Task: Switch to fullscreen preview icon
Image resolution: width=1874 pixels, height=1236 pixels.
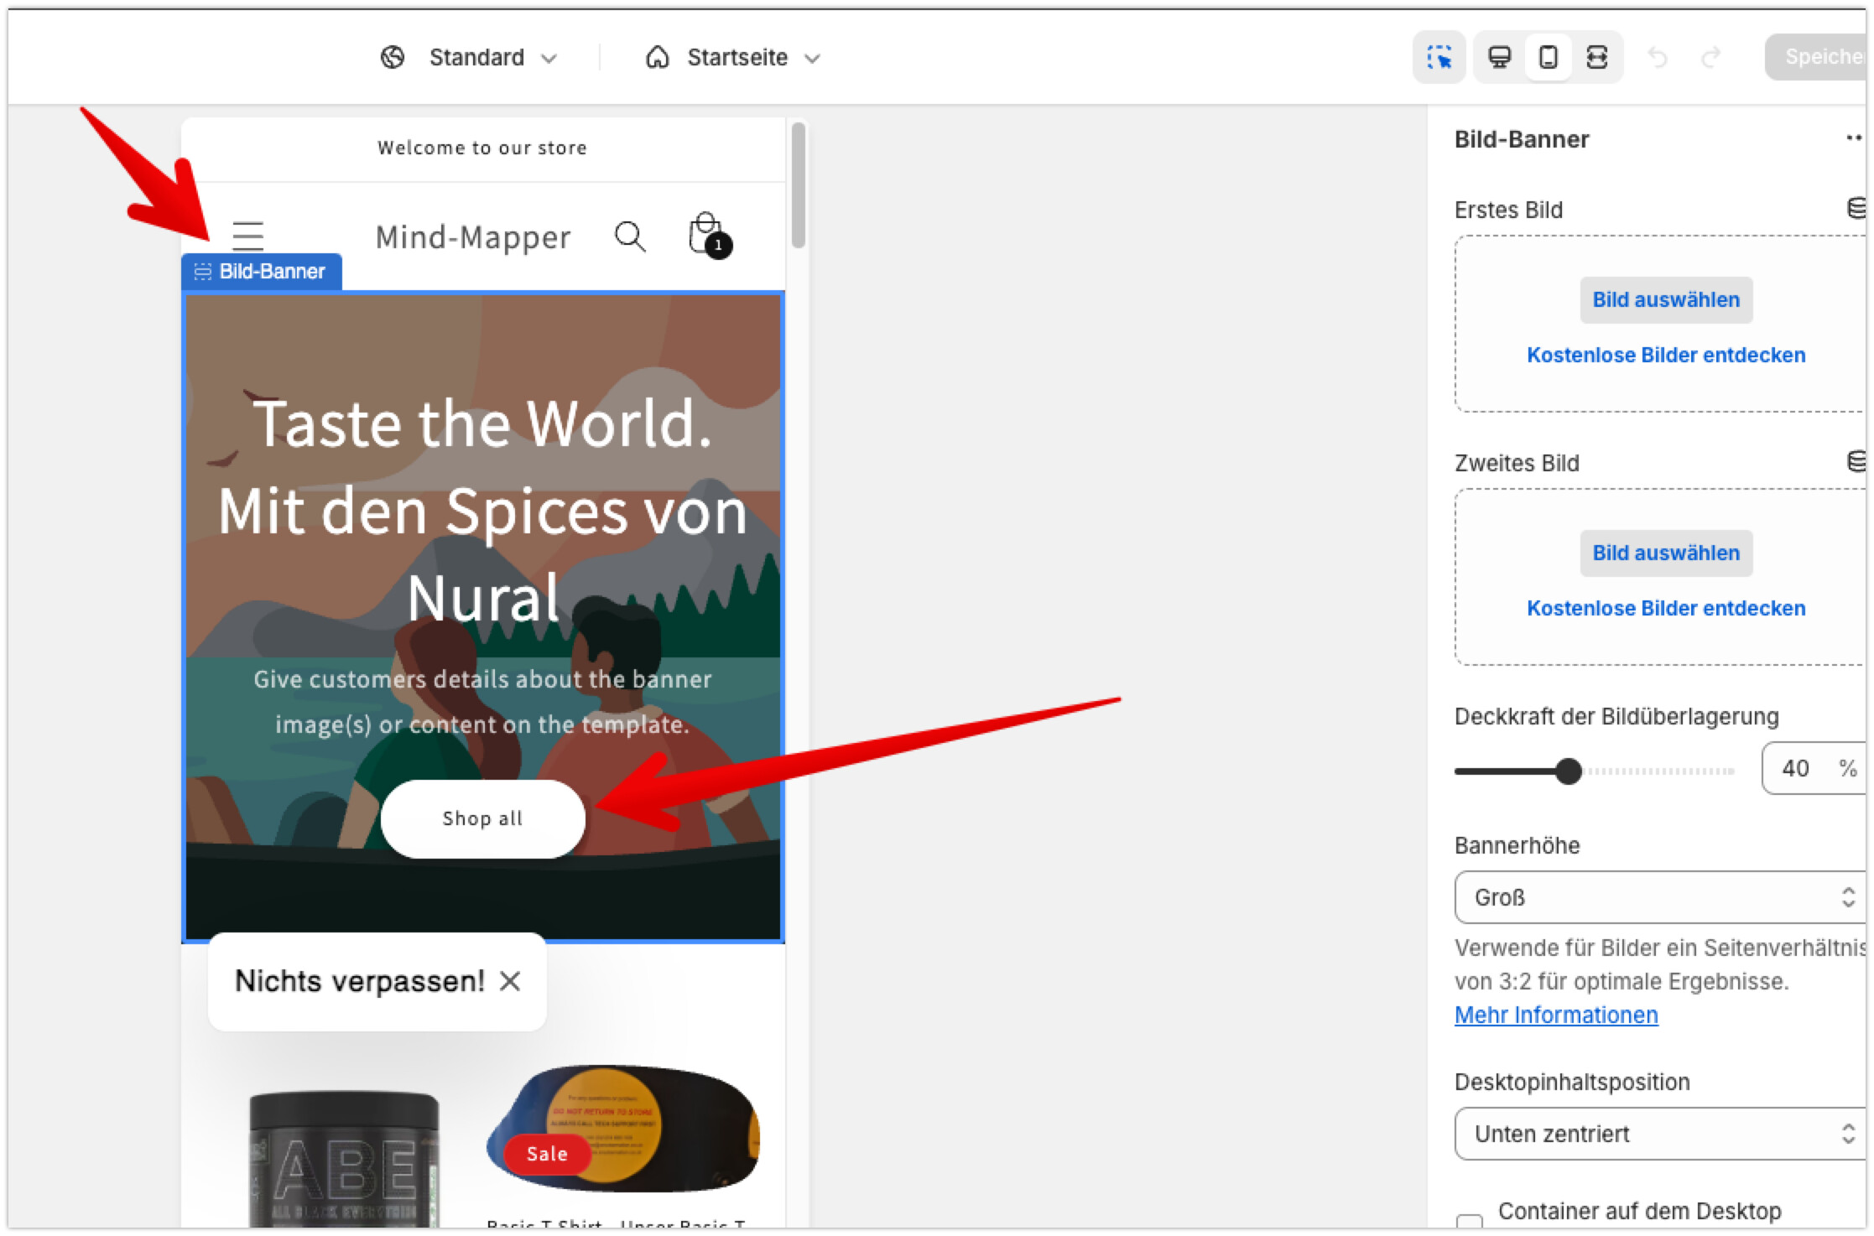Action: click(x=1597, y=57)
